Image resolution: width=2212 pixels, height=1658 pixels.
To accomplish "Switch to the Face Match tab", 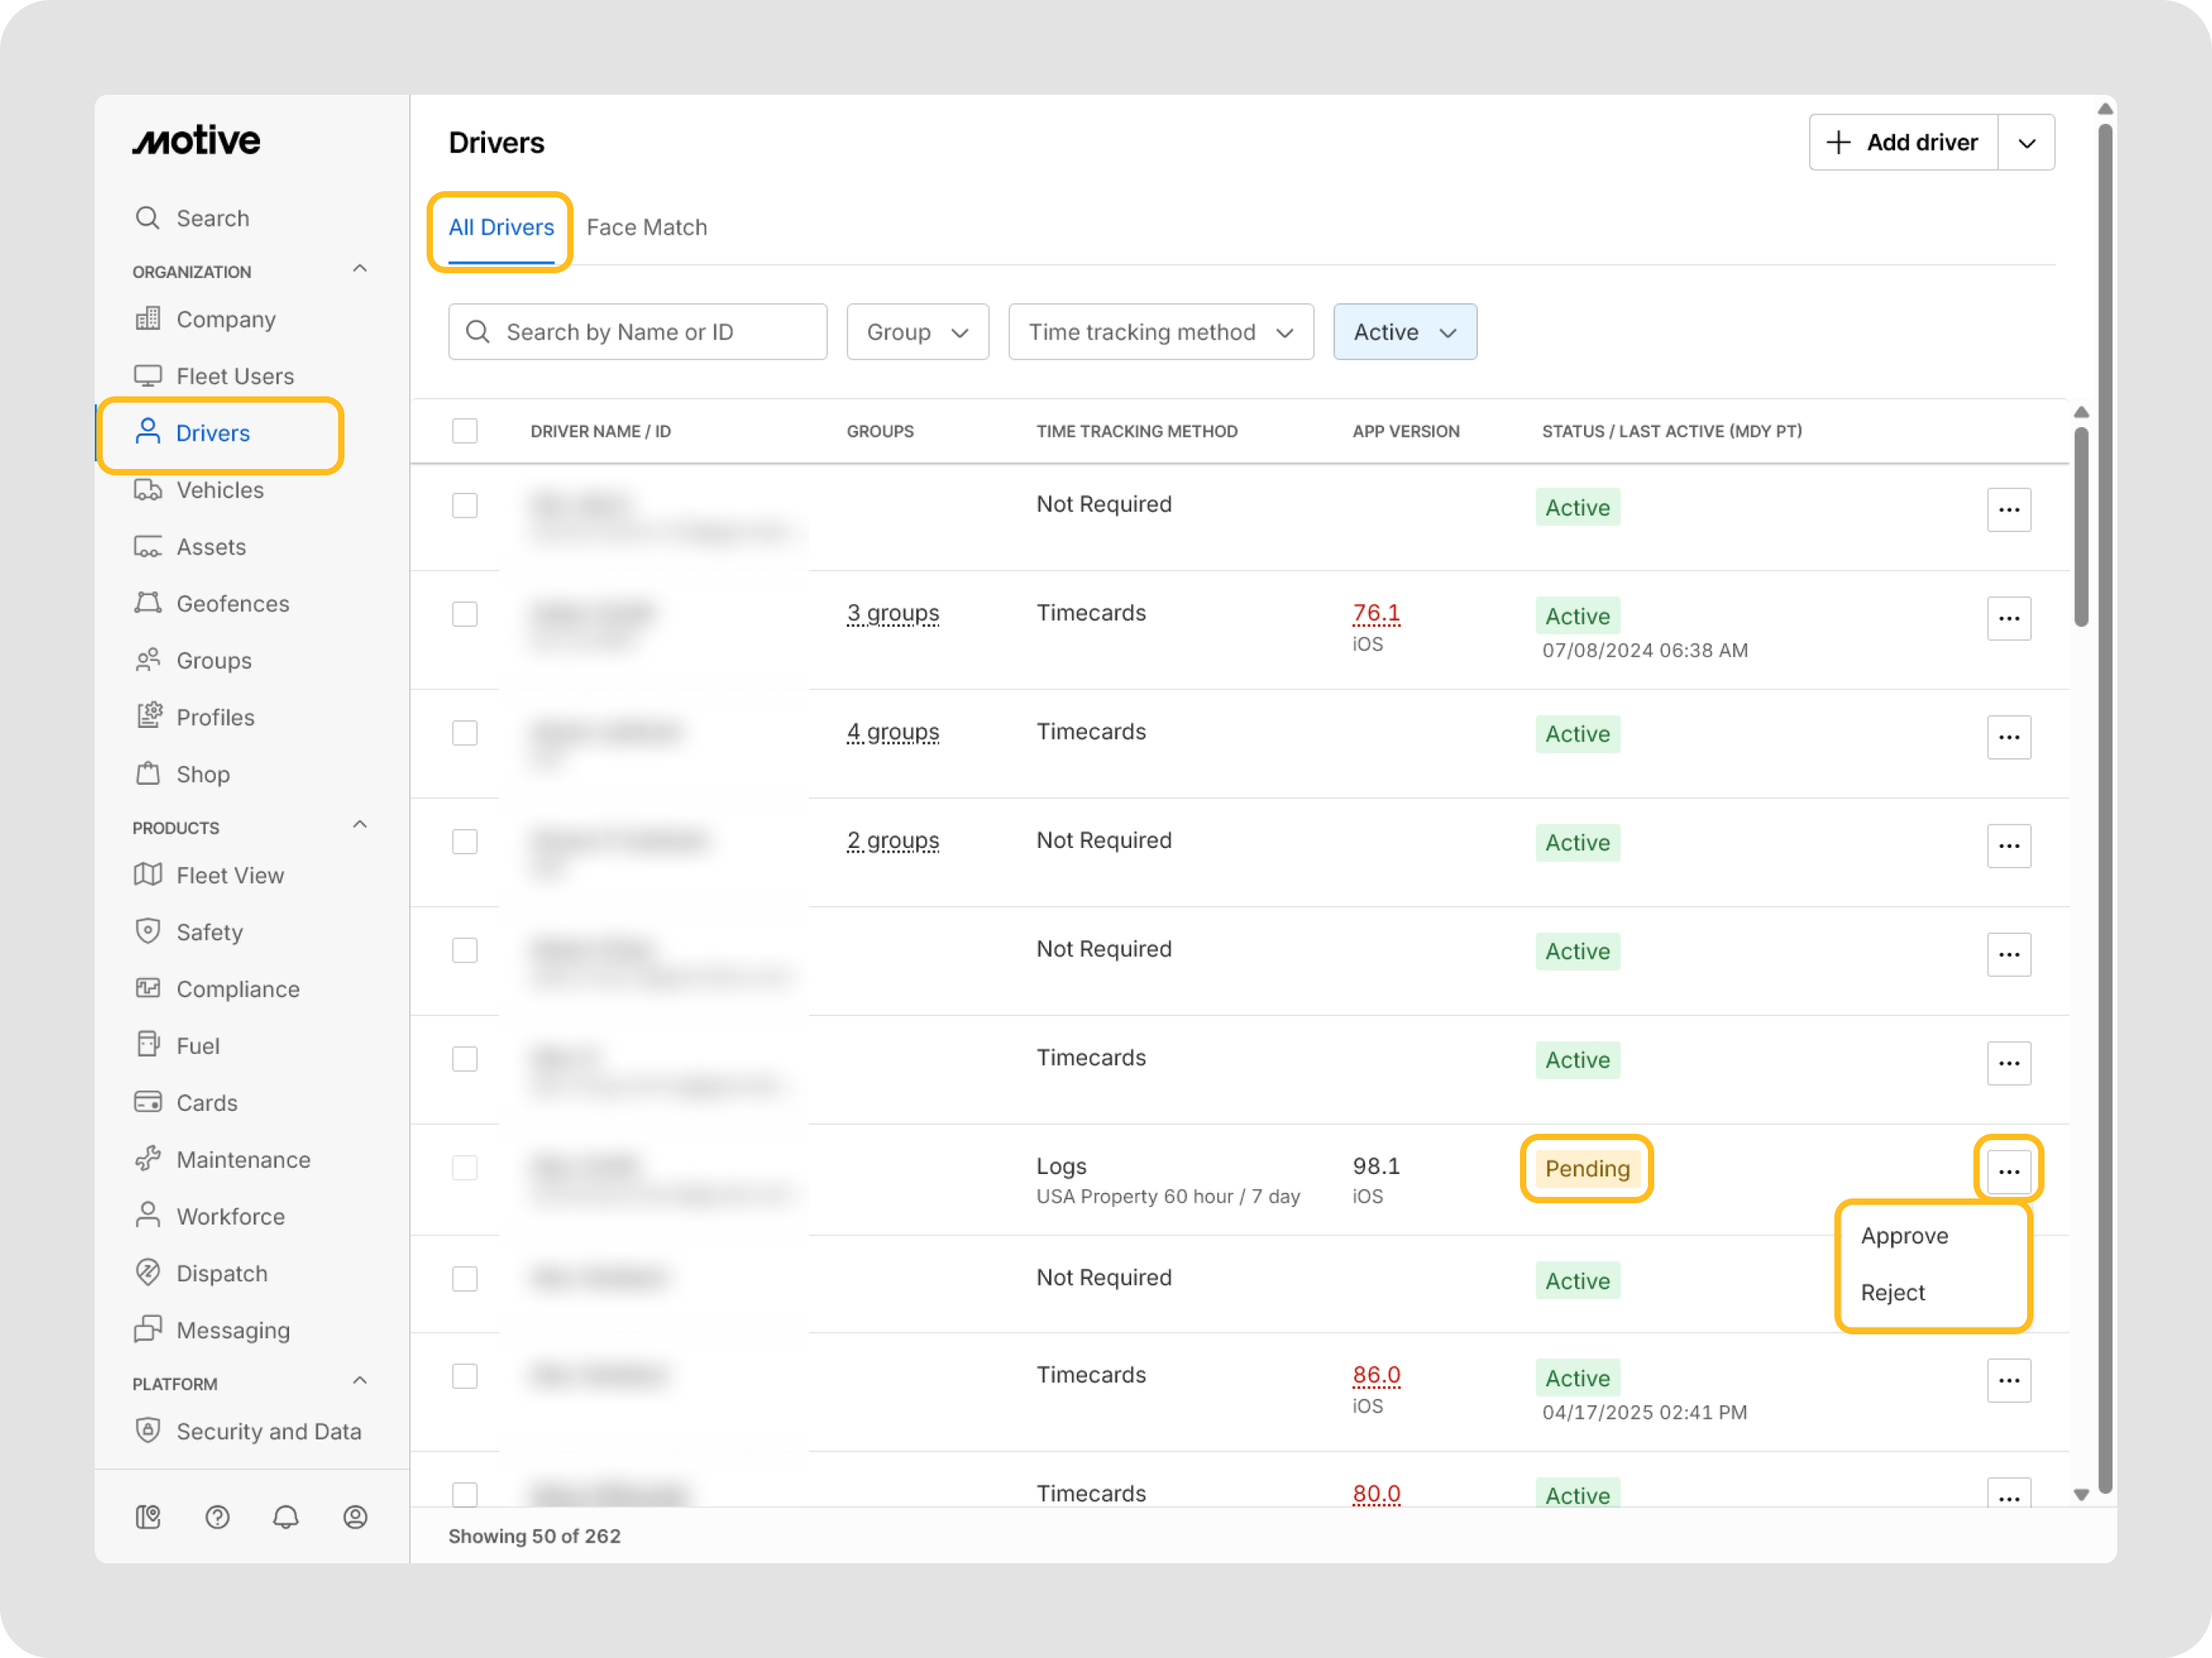I will click(646, 227).
